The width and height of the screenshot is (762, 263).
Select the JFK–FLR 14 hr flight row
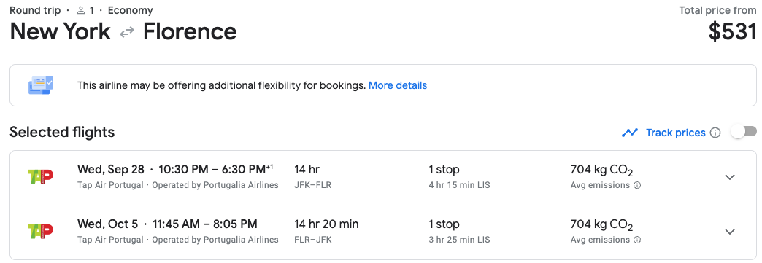[x=383, y=178]
